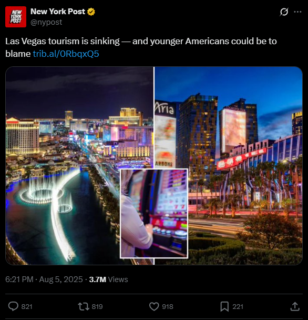Bookmark this post with the bookmark icon
This screenshot has width=308, height=320.
click(224, 306)
